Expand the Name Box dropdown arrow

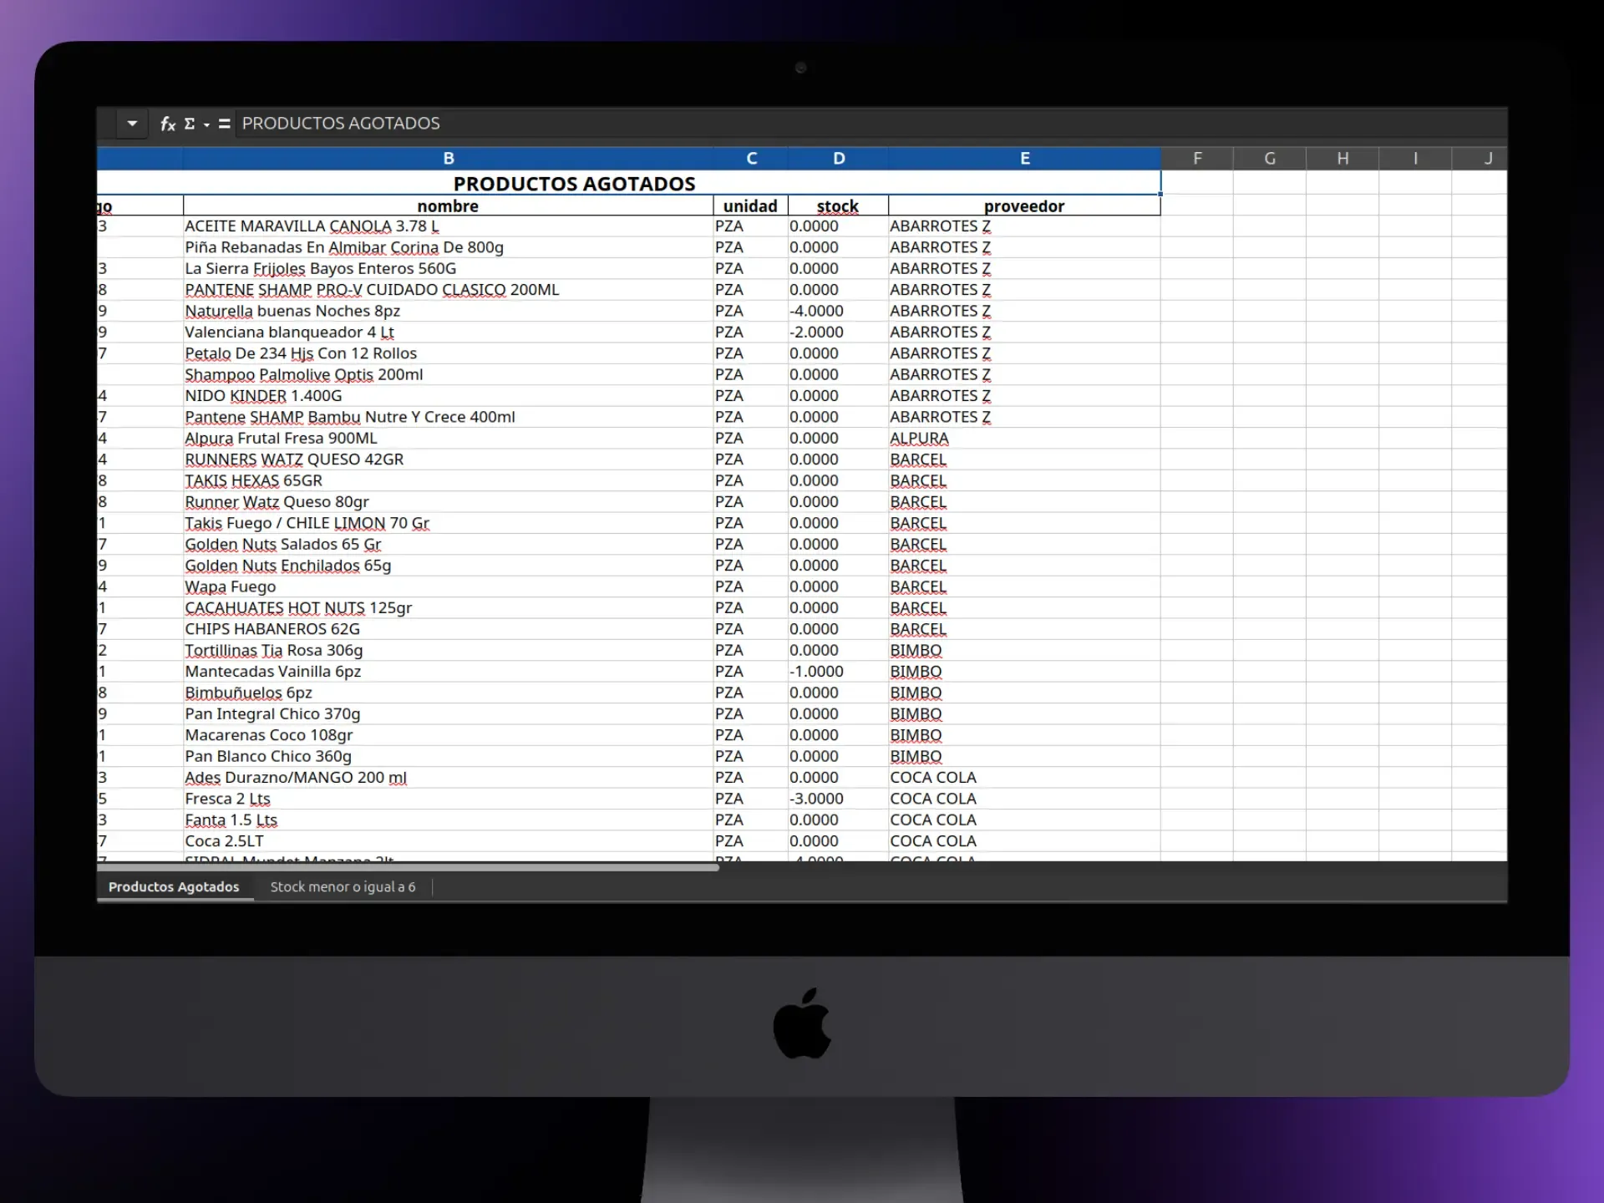(132, 124)
